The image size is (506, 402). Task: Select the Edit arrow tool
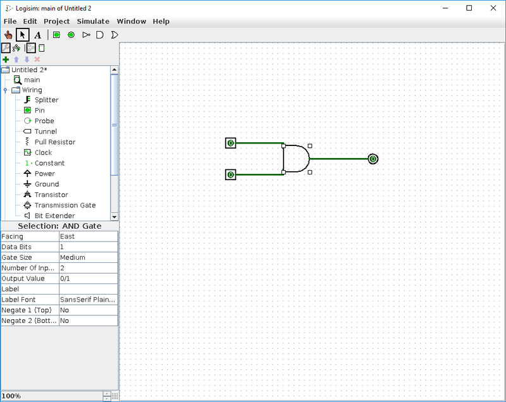pyautogui.click(x=22, y=35)
